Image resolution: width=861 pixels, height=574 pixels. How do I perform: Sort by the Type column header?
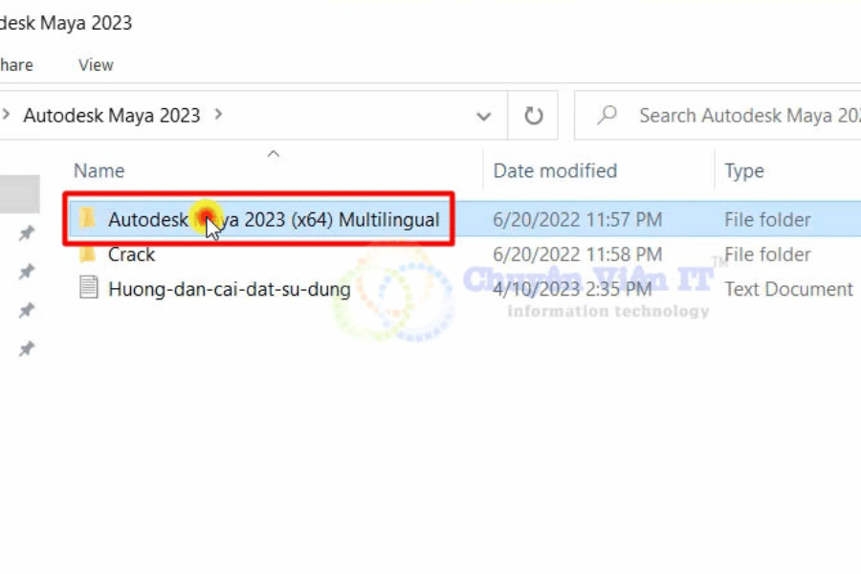[743, 171]
